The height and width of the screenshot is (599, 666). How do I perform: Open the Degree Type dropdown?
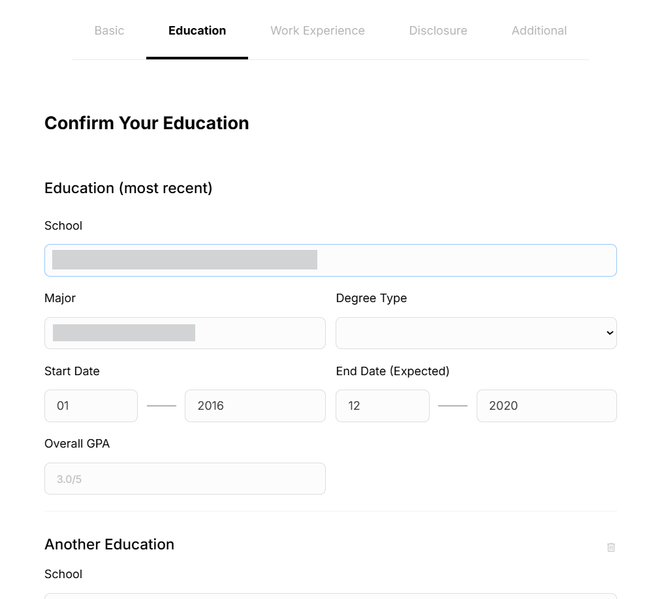476,333
